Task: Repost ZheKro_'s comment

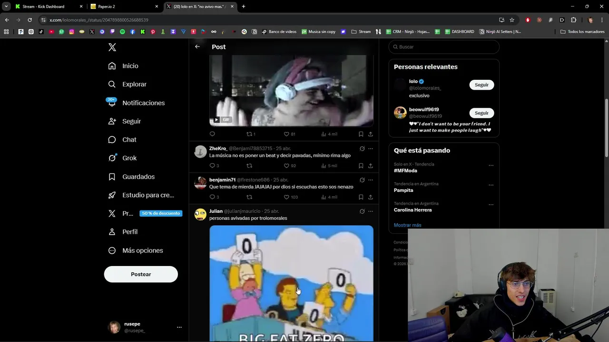Action: [249, 166]
